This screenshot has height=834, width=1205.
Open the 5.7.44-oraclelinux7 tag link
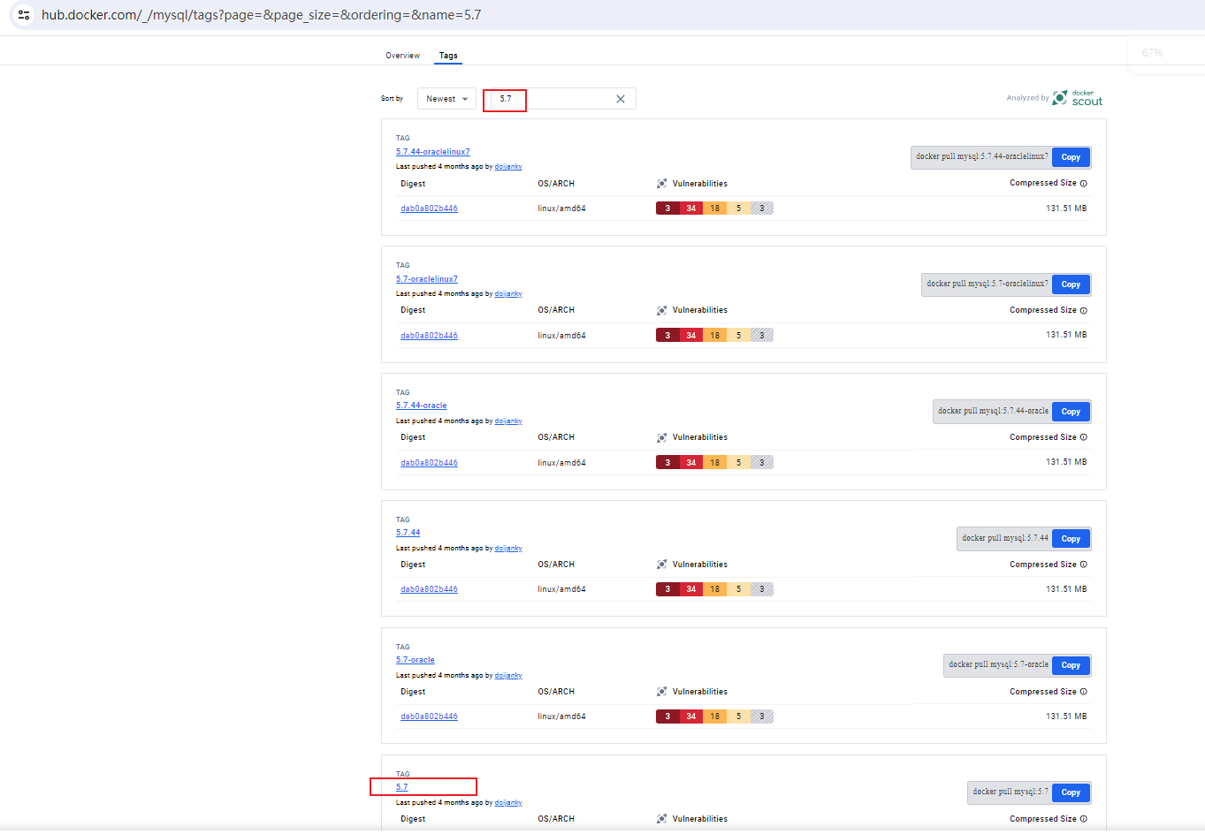(433, 152)
